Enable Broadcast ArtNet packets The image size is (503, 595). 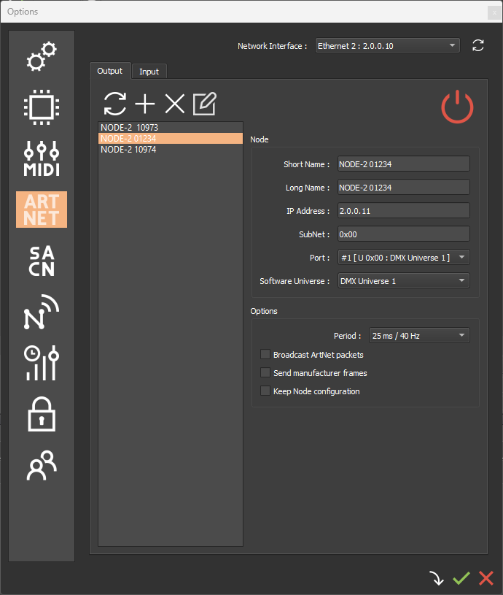tap(265, 355)
